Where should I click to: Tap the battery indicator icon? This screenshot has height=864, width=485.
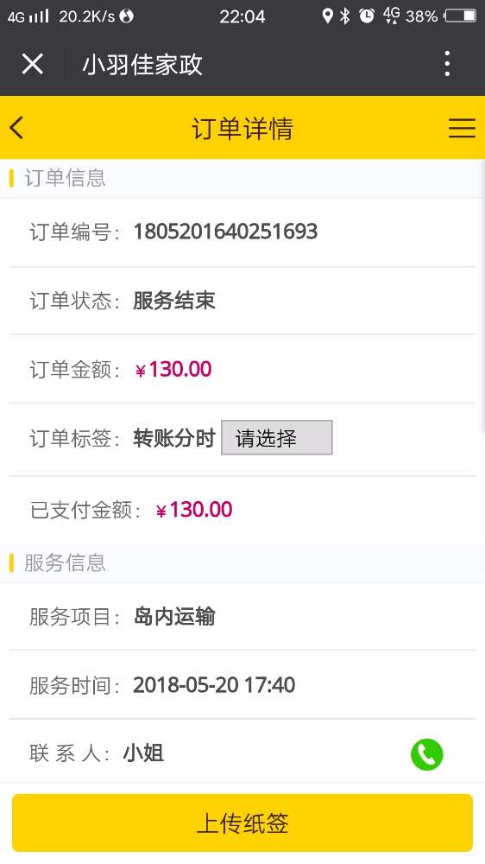[461, 16]
